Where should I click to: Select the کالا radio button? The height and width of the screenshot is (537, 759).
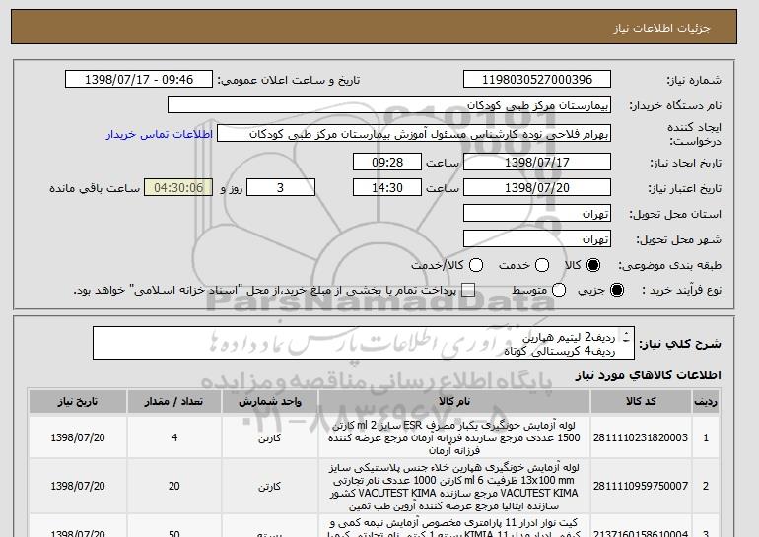[x=593, y=265]
